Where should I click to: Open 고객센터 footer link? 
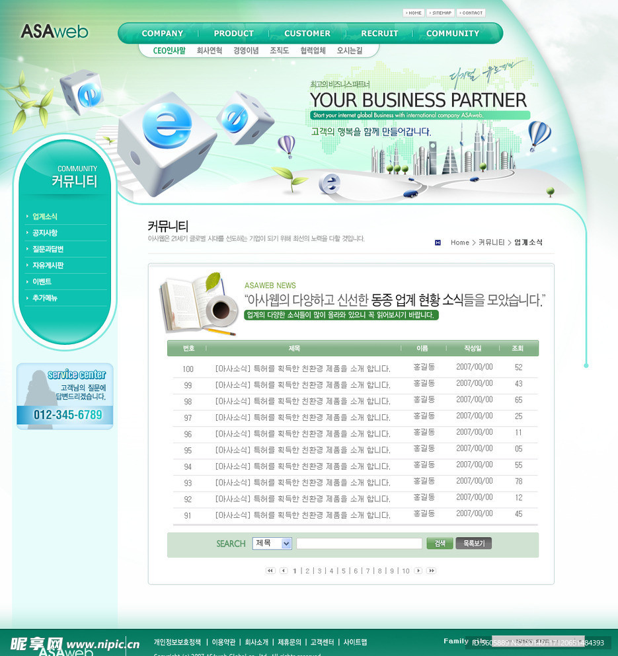tap(322, 642)
